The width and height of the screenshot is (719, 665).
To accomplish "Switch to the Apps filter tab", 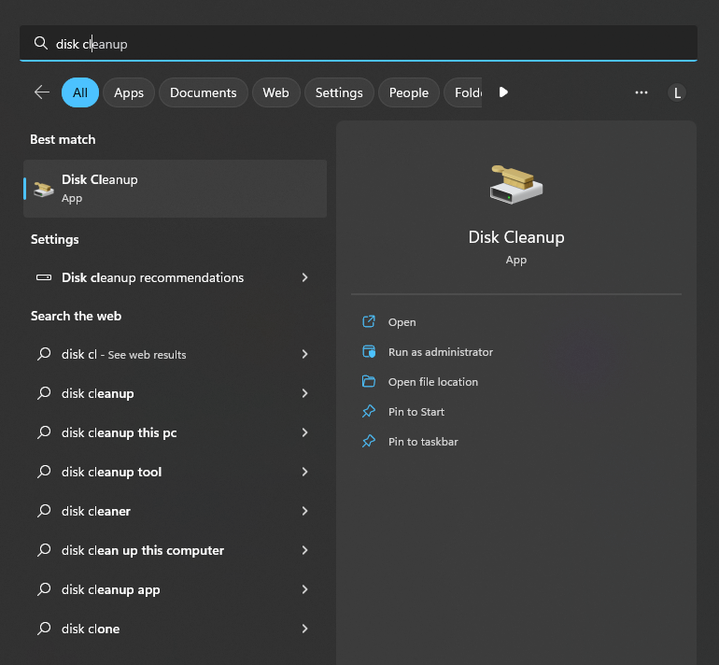I will pyautogui.click(x=129, y=92).
